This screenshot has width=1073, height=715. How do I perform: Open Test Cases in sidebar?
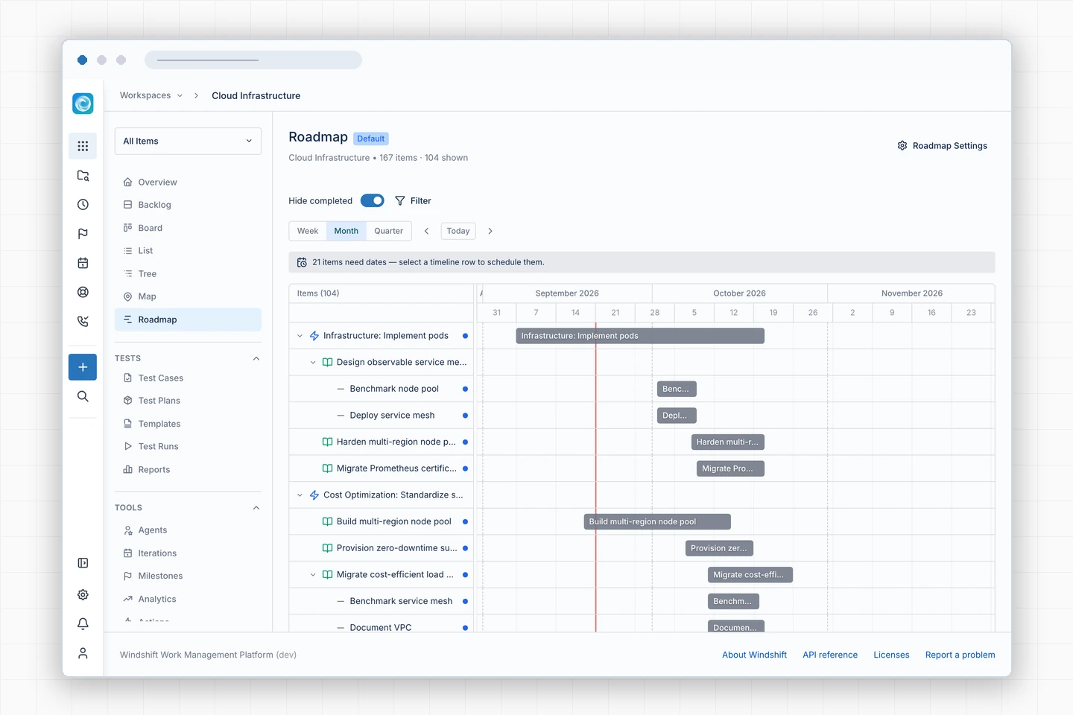pyautogui.click(x=188, y=378)
